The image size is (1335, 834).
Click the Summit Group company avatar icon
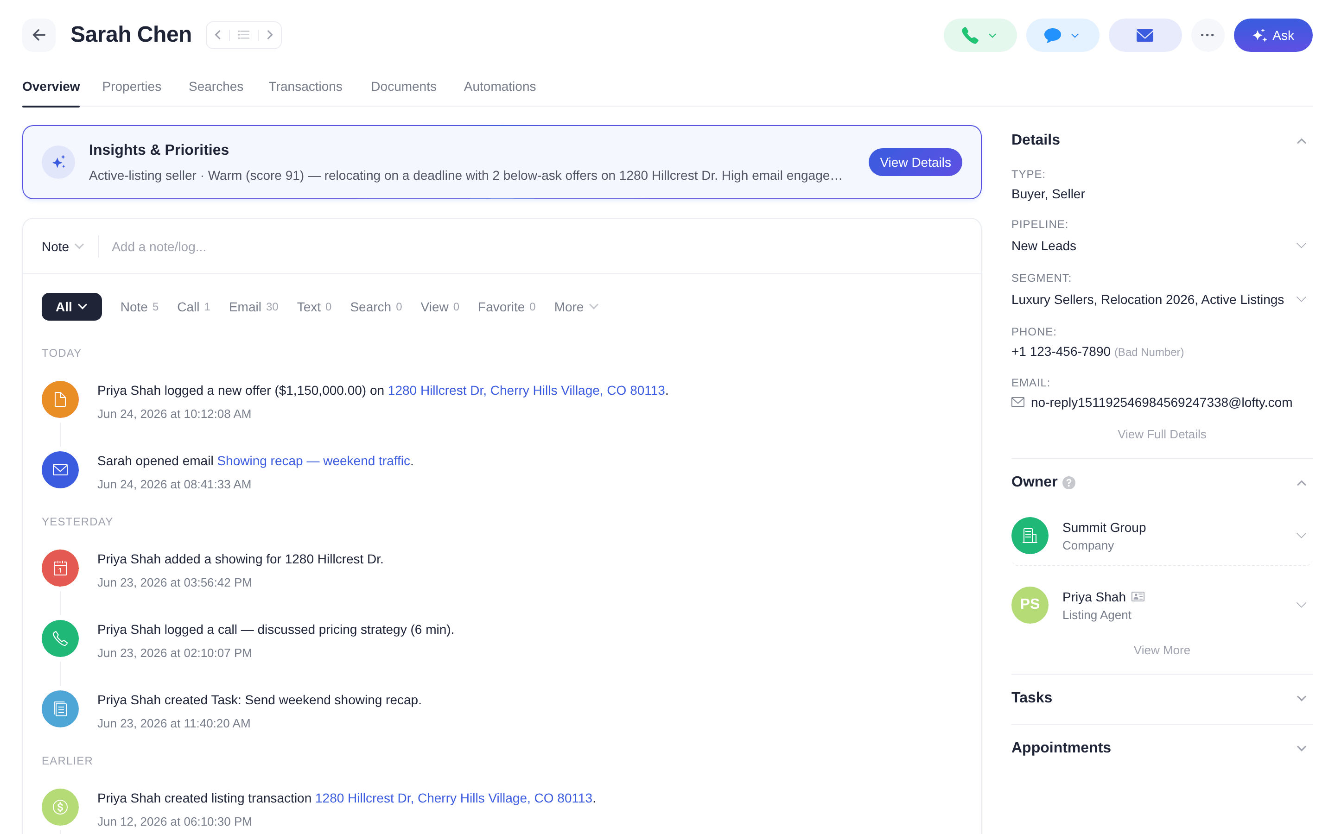[x=1030, y=536]
